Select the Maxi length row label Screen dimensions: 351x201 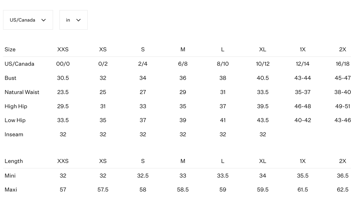point(11,190)
